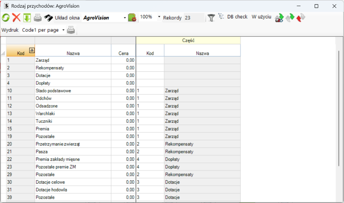Click the vertical scrollbar of the table
344x203 pixels.
point(339,108)
